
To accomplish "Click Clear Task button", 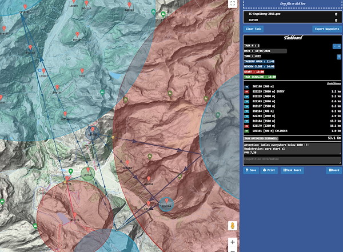I will point(253,29).
